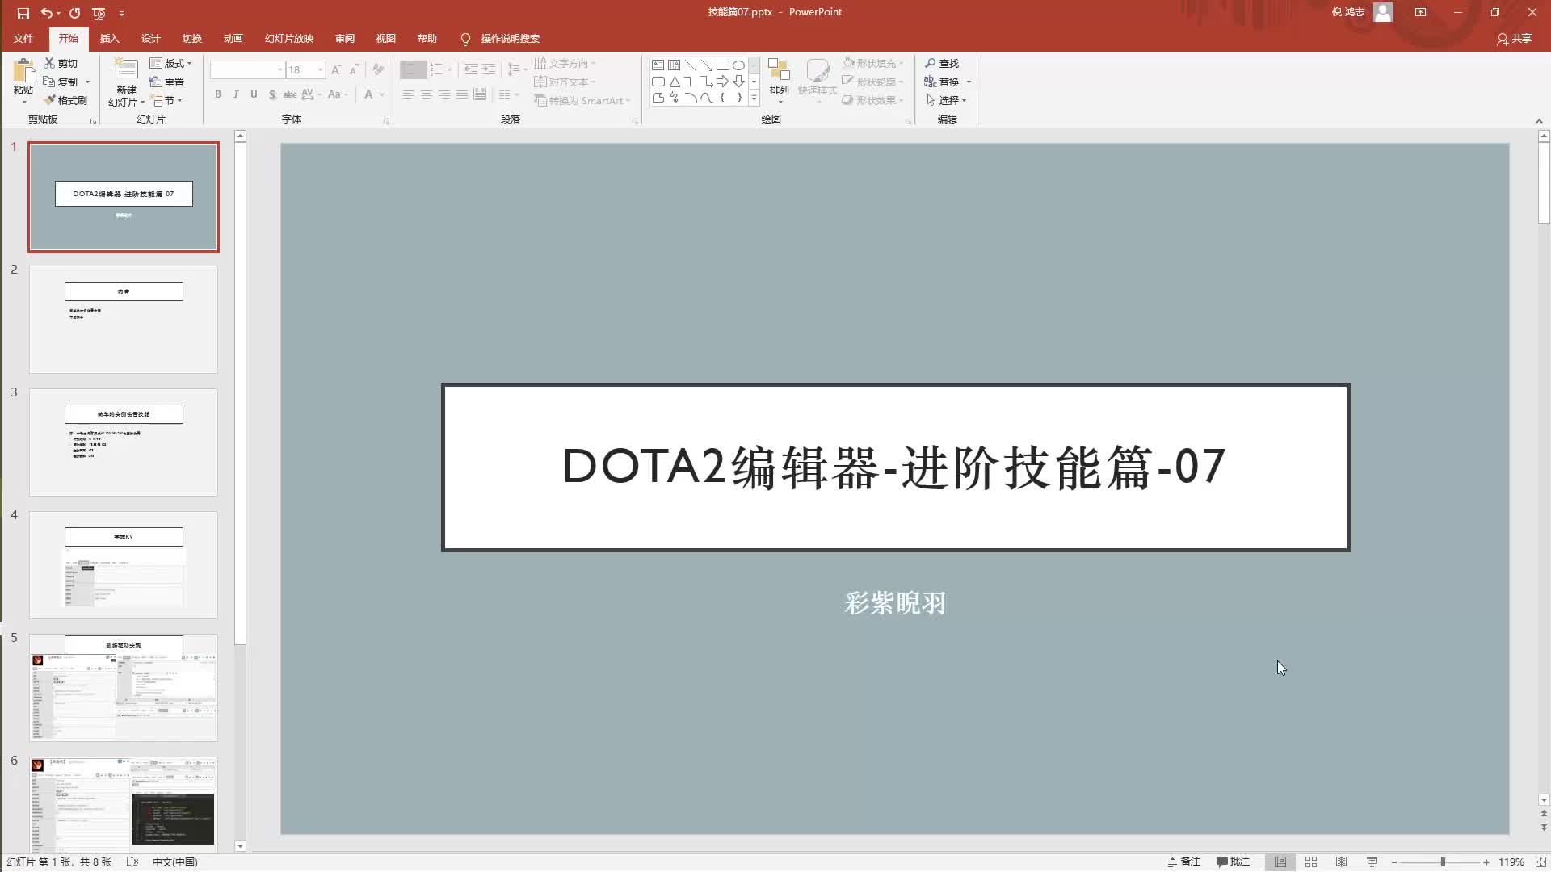
Task: Activate the 格式刷 format painter
Action: point(65,100)
